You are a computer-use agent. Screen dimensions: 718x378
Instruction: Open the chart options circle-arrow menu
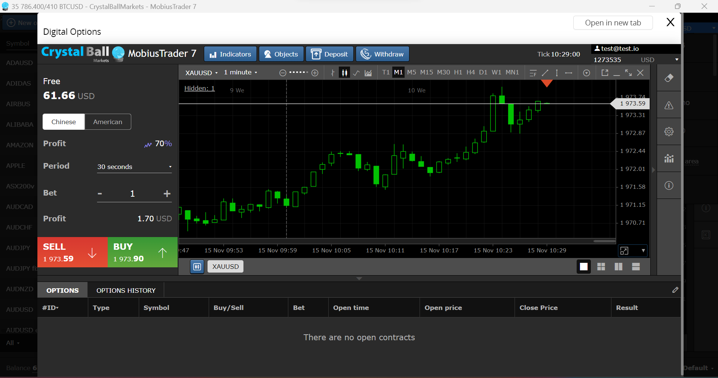pyautogui.click(x=586, y=73)
